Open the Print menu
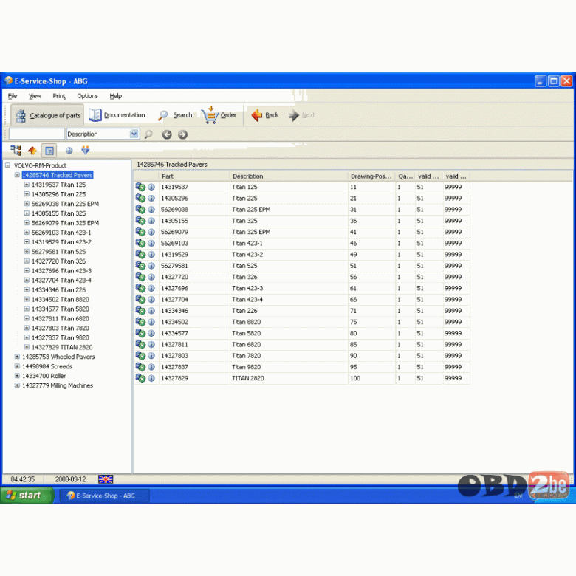Viewport: 576px width, 576px height. point(59,96)
